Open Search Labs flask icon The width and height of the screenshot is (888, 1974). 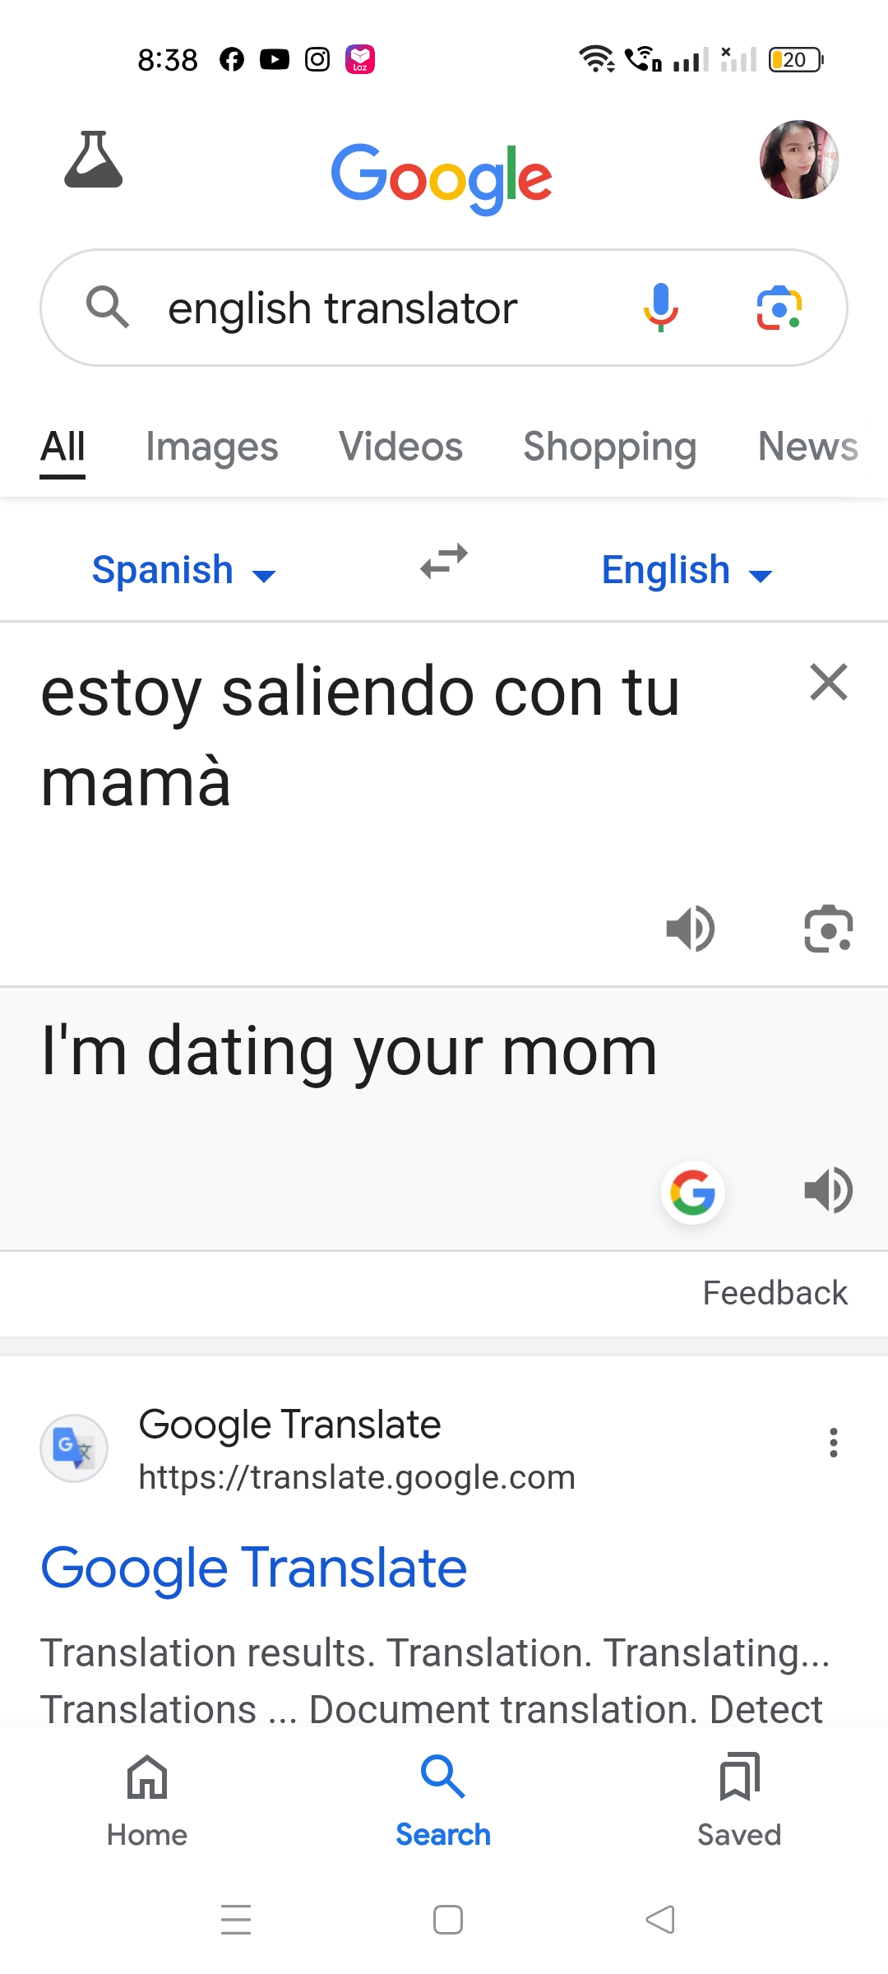pos(94,160)
